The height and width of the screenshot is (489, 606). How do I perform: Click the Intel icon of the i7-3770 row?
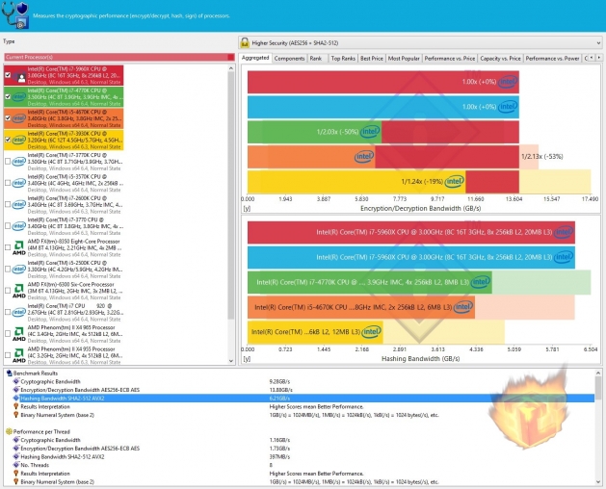(19, 226)
